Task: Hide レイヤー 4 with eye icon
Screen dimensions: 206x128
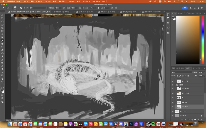Action: point(173,106)
